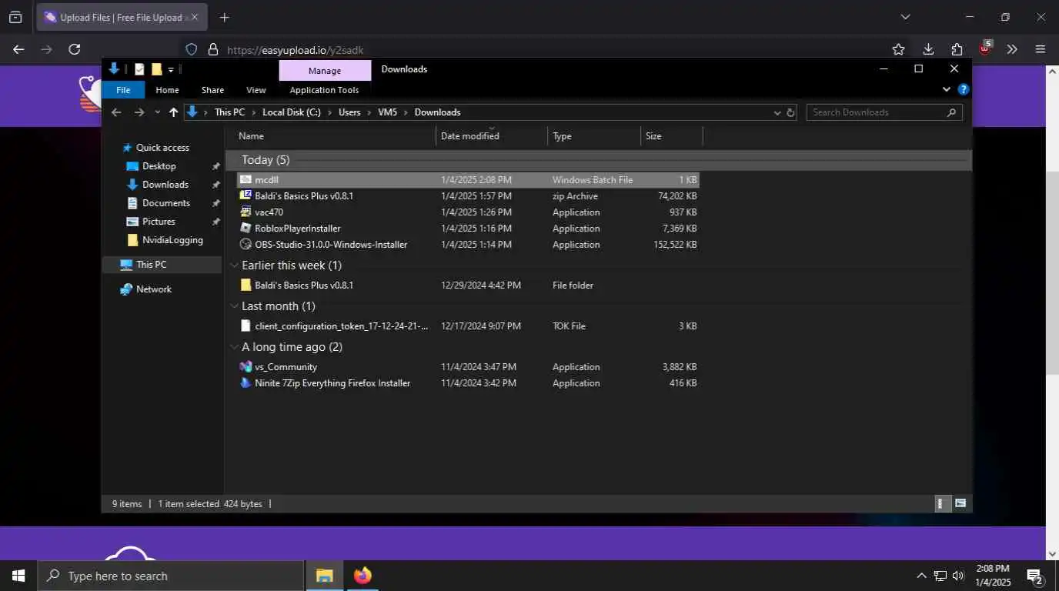This screenshot has height=591, width=1059.
Task: Open the Firefox hamburger application menu
Action: pyautogui.click(x=1041, y=49)
